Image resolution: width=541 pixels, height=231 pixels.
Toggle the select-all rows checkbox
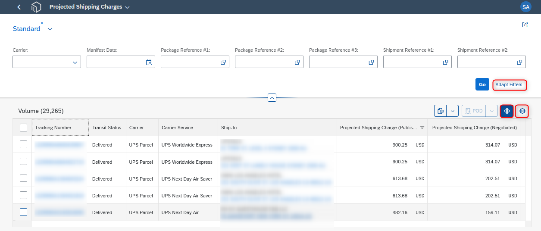click(x=23, y=127)
